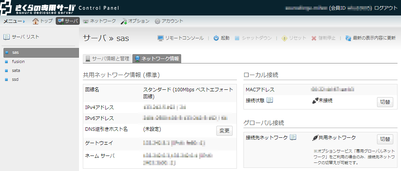Select the ネットワーク情報 tab
The height and width of the screenshot is (171, 401).
tap(157, 58)
